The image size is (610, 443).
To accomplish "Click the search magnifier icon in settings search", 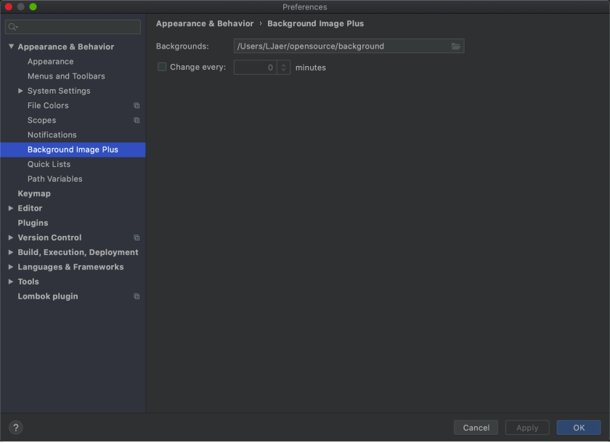I will [13, 27].
